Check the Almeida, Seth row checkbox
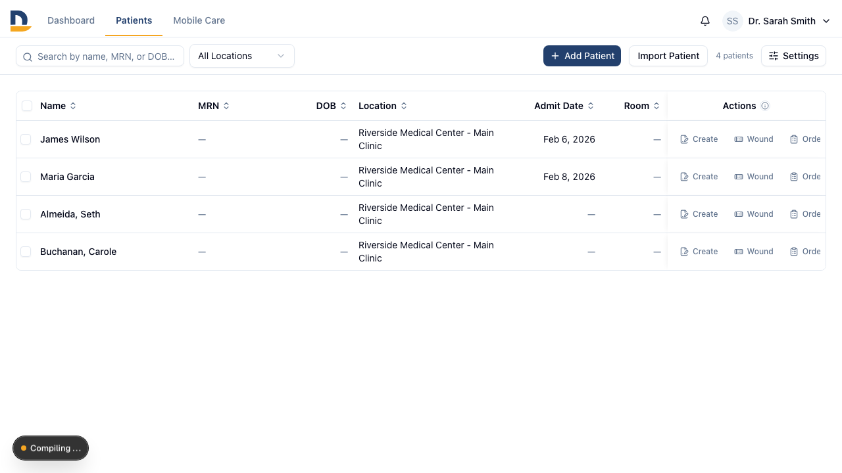The image size is (842, 473). pos(26,214)
